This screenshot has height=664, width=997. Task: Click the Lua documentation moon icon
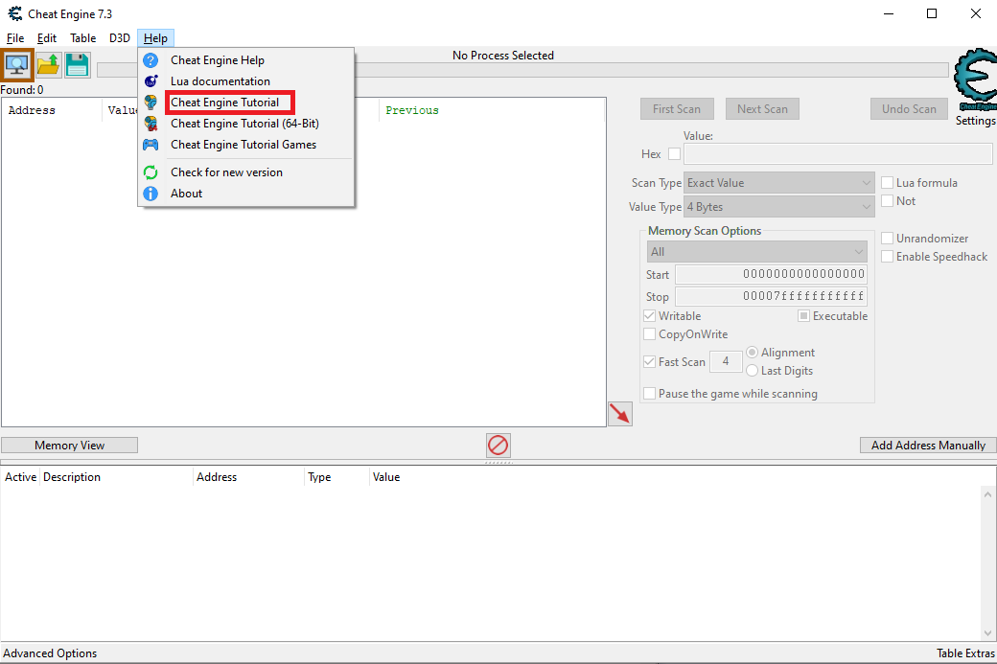(x=151, y=81)
